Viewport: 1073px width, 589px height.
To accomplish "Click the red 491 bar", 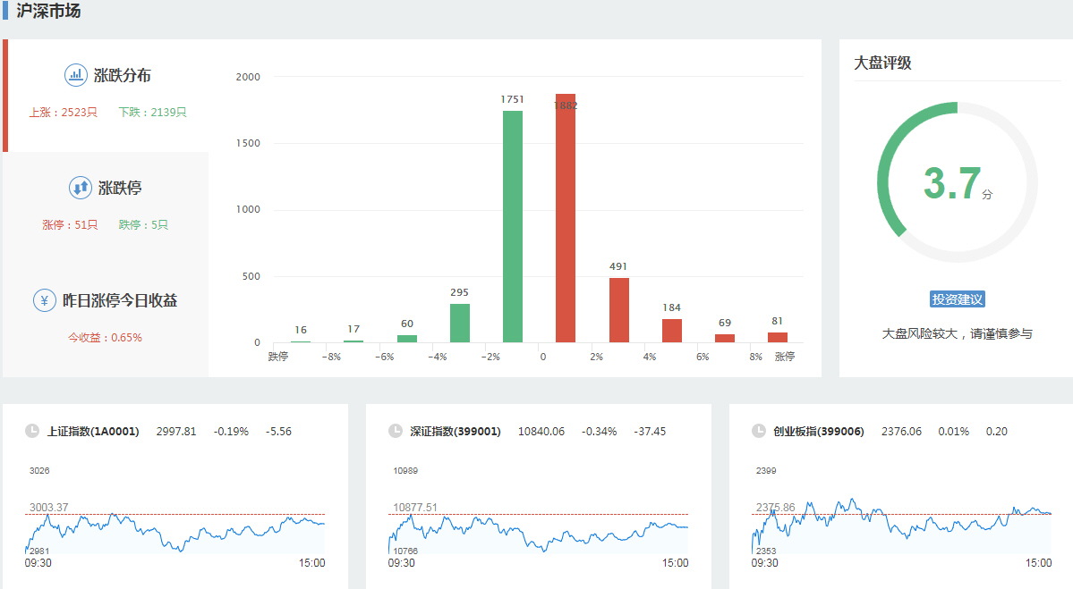I will [x=619, y=310].
